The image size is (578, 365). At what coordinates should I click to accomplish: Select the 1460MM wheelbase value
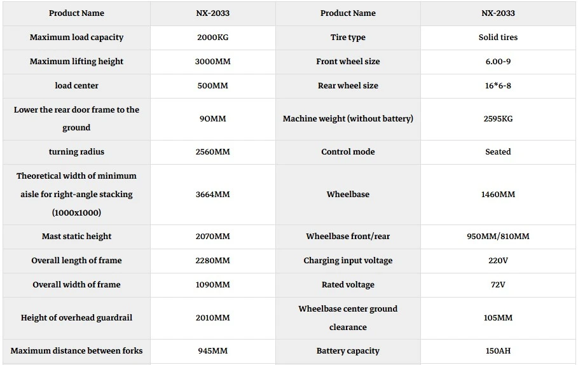pyautogui.click(x=498, y=195)
